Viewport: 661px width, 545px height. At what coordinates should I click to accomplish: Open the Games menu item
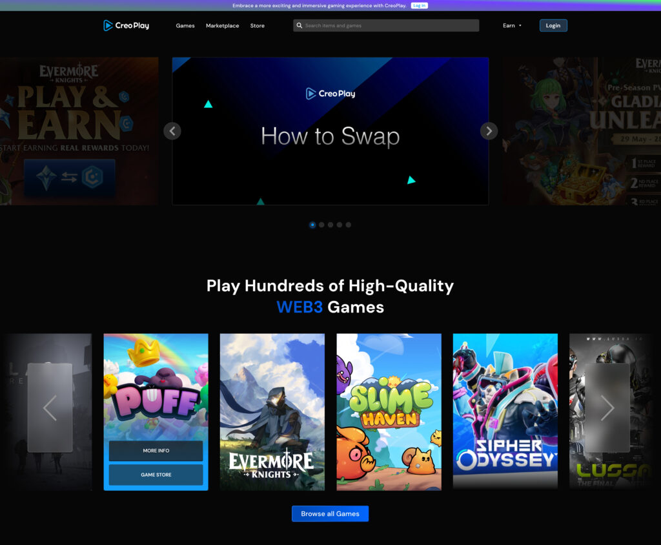pos(185,26)
